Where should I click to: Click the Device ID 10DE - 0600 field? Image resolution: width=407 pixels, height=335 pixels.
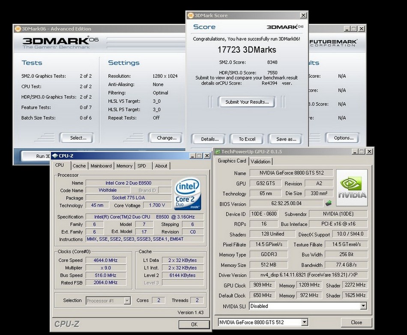264,214
